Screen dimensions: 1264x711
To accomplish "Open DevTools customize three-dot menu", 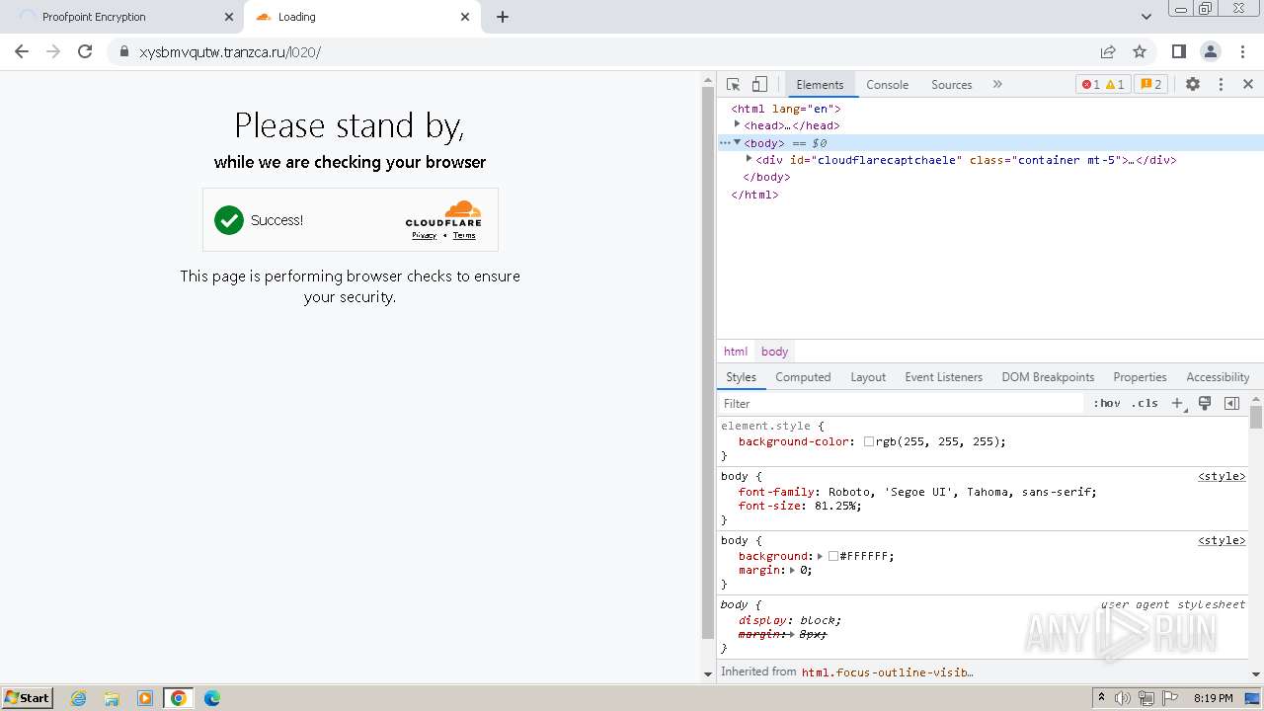I will (1221, 85).
